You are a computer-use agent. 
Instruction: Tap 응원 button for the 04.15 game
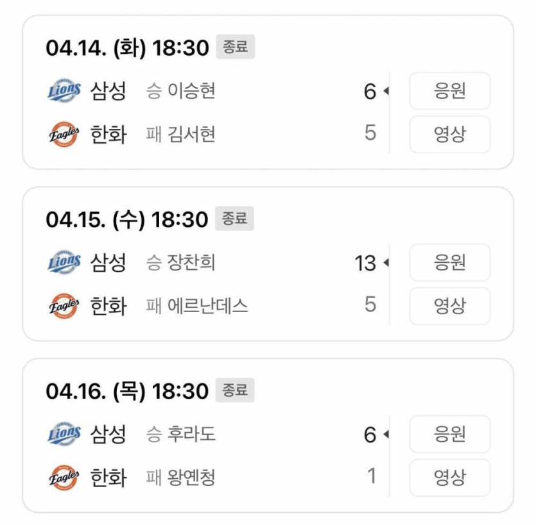pyautogui.click(x=449, y=263)
